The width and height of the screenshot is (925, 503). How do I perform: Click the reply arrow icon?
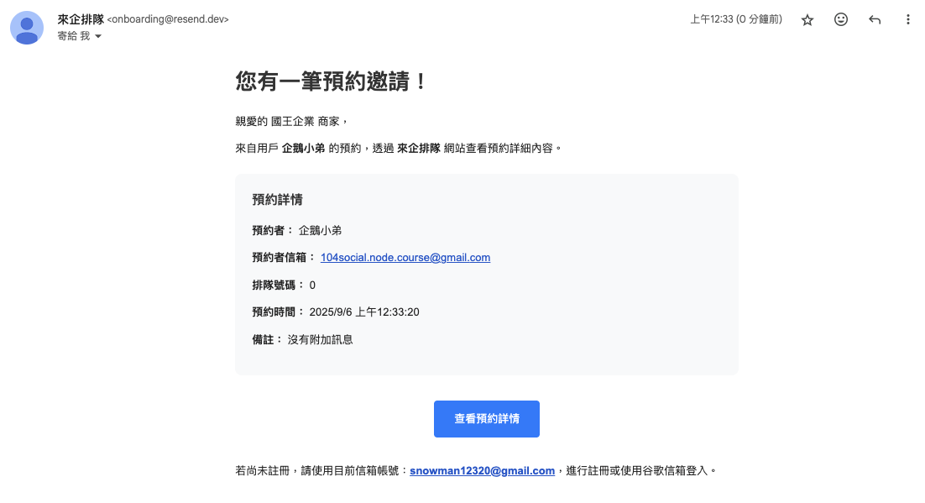(875, 19)
